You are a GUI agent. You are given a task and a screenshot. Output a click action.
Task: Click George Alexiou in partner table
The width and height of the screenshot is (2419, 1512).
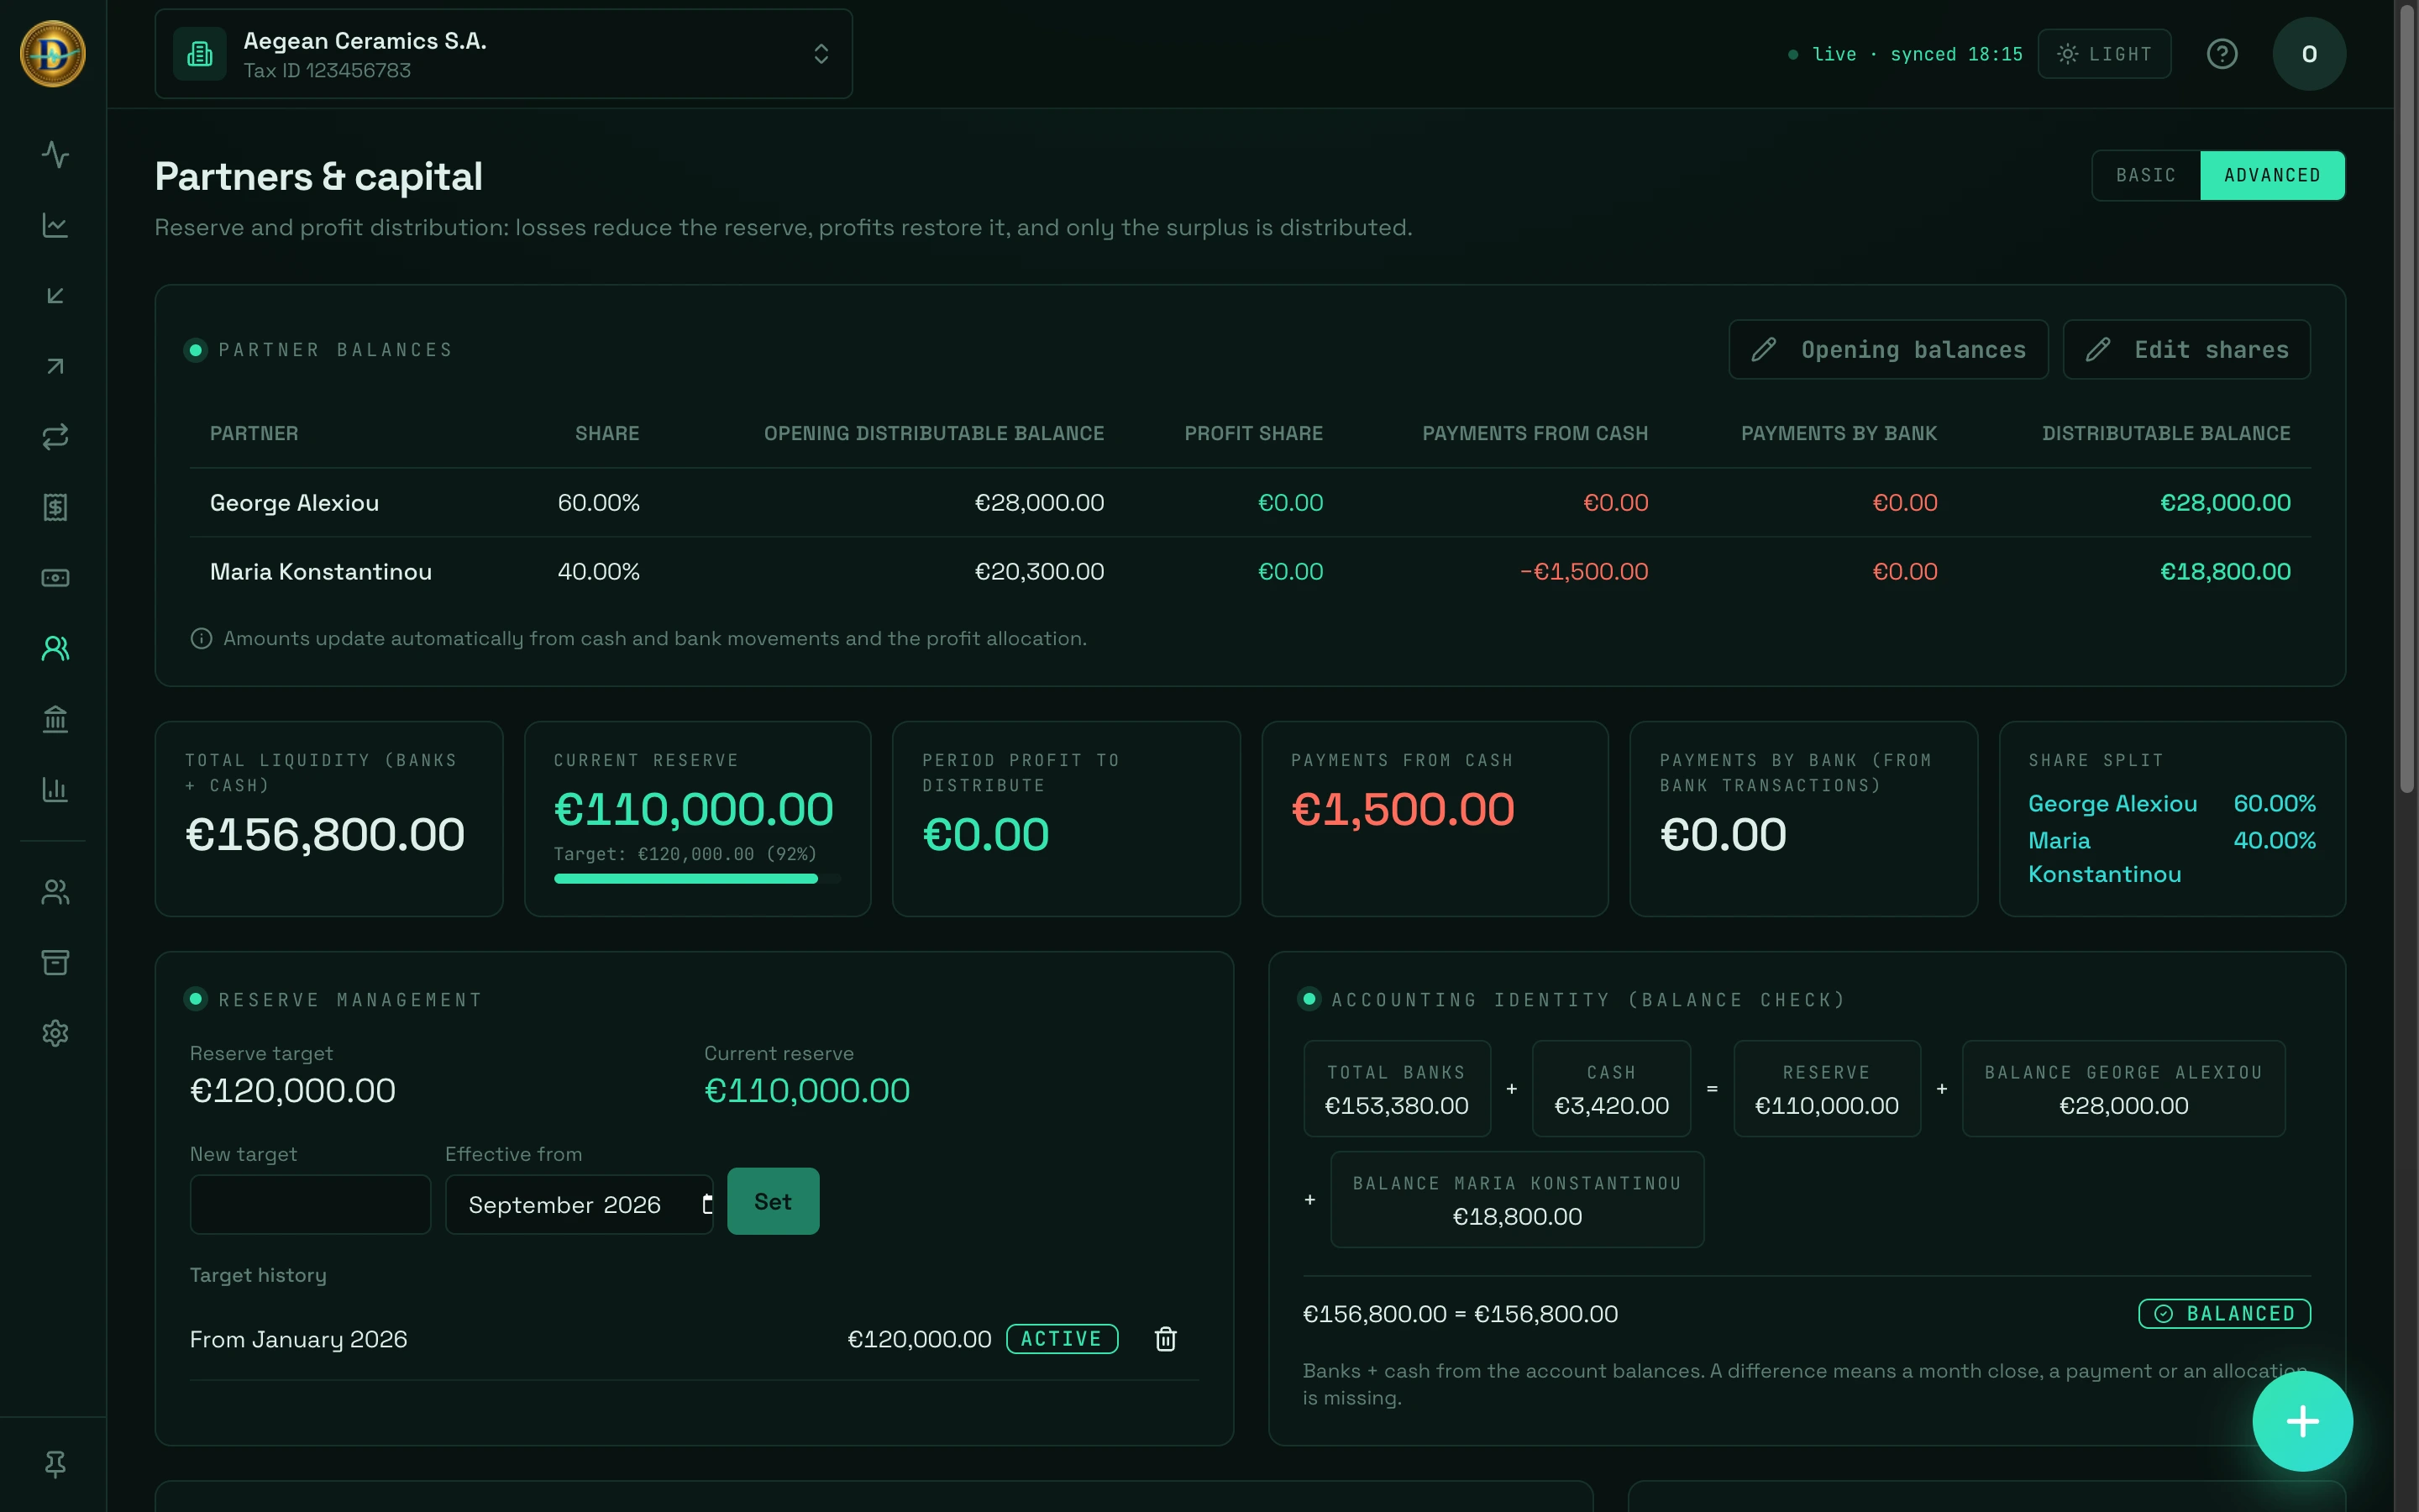294,503
